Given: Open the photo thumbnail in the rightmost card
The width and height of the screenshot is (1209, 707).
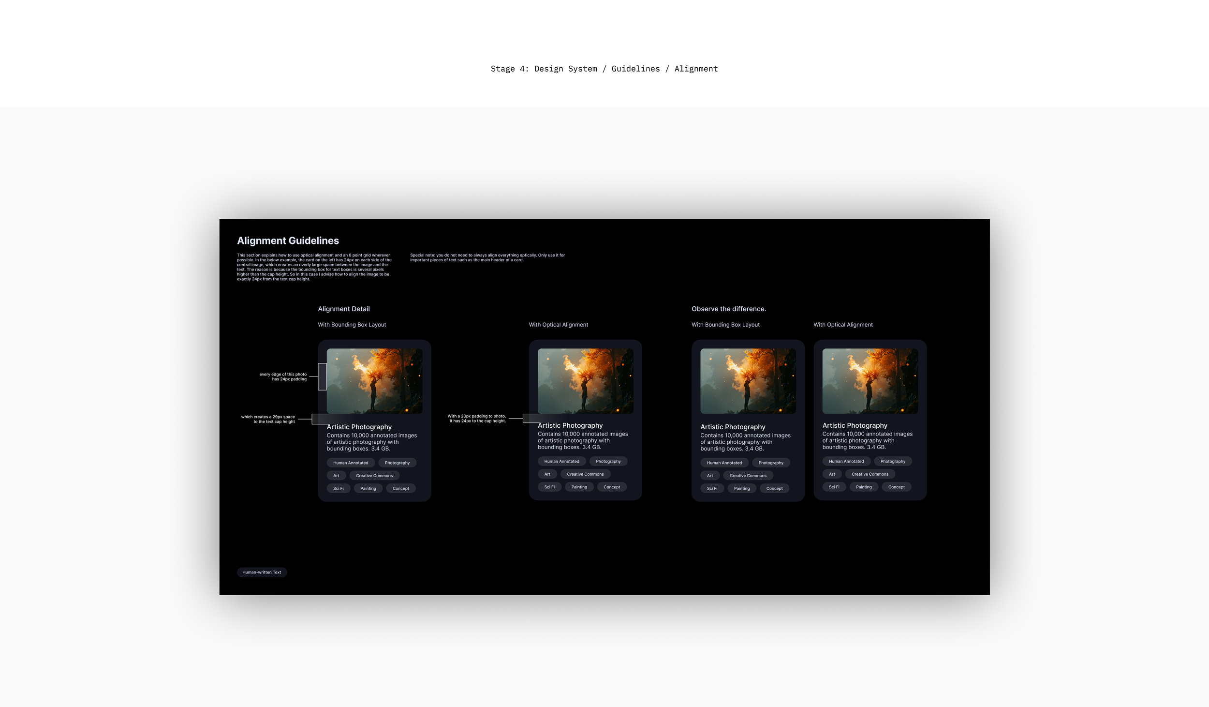Looking at the screenshot, I should pyautogui.click(x=870, y=381).
